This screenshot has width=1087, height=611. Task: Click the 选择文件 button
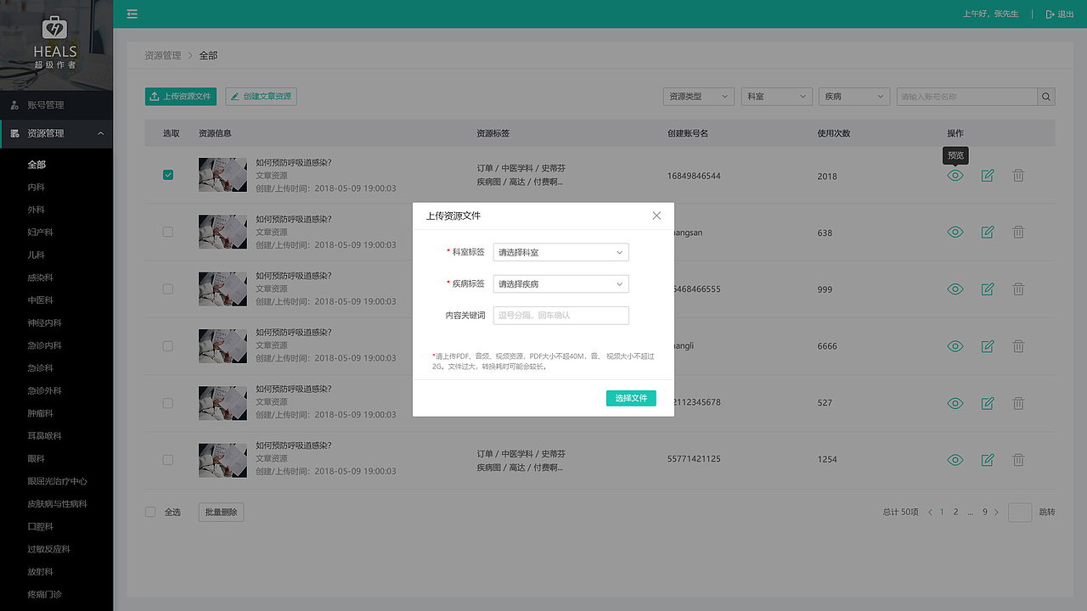pyautogui.click(x=631, y=398)
